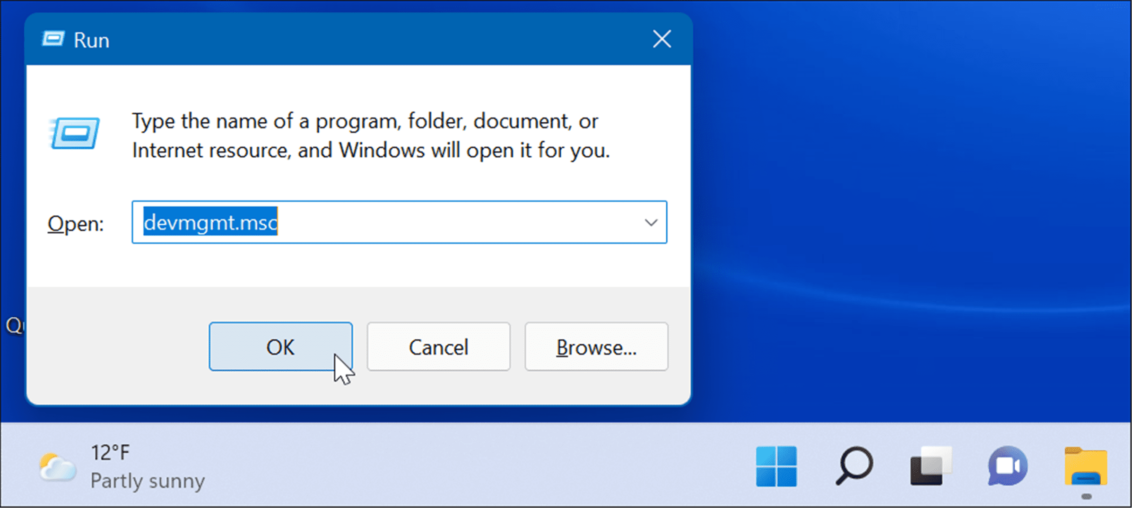
Task: Click the Partly sunny weather text
Action: 148,481
